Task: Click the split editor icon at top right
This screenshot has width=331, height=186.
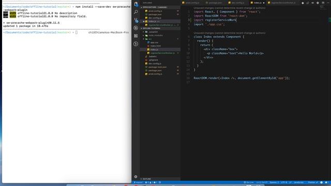Action: tap(323, 3)
